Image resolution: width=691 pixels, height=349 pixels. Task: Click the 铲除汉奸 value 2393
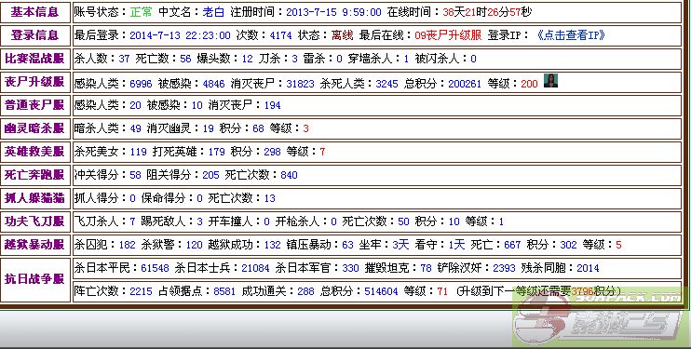[x=504, y=268]
